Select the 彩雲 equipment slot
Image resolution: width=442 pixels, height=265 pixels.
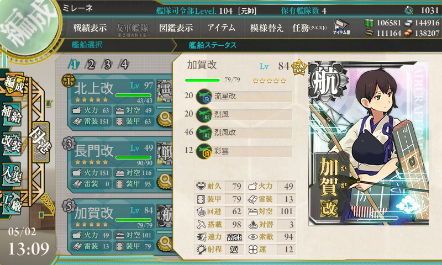tap(244, 151)
